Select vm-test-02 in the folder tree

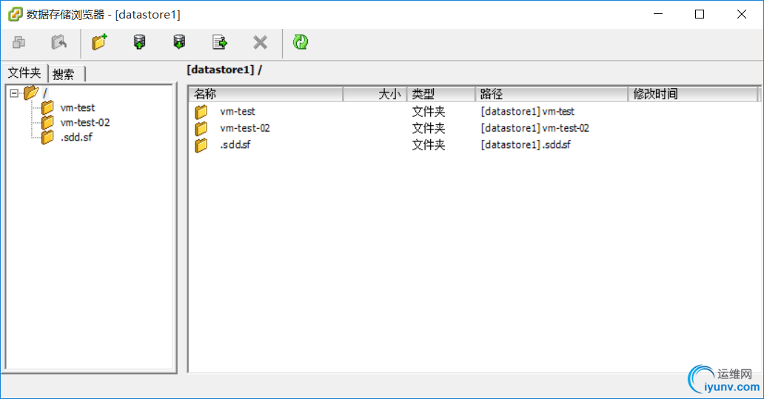click(x=85, y=123)
